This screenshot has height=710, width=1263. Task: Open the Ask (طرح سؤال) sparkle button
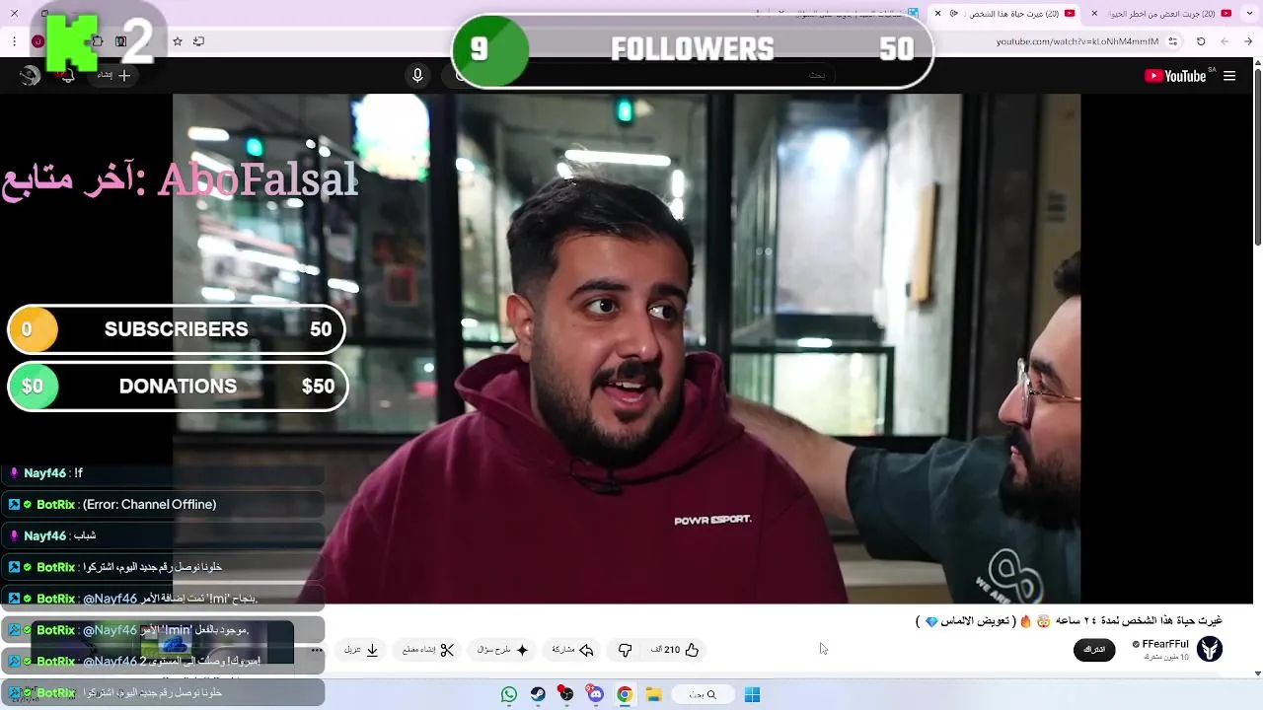[x=503, y=650]
